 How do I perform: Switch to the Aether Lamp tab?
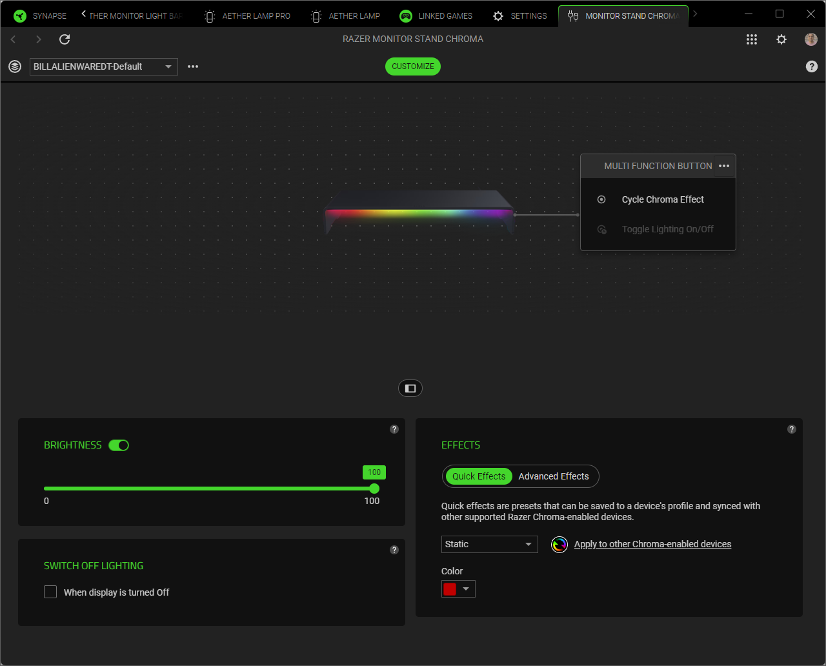point(345,15)
